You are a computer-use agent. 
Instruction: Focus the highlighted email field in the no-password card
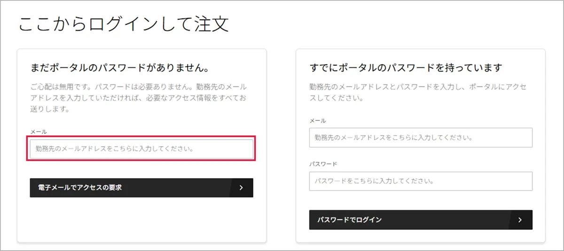click(141, 149)
